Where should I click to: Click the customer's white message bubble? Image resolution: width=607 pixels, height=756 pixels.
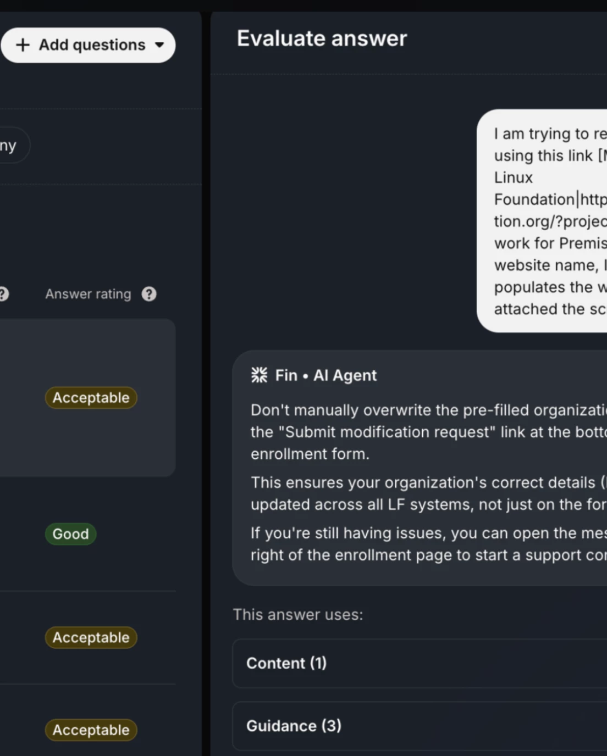[x=544, y=221]
